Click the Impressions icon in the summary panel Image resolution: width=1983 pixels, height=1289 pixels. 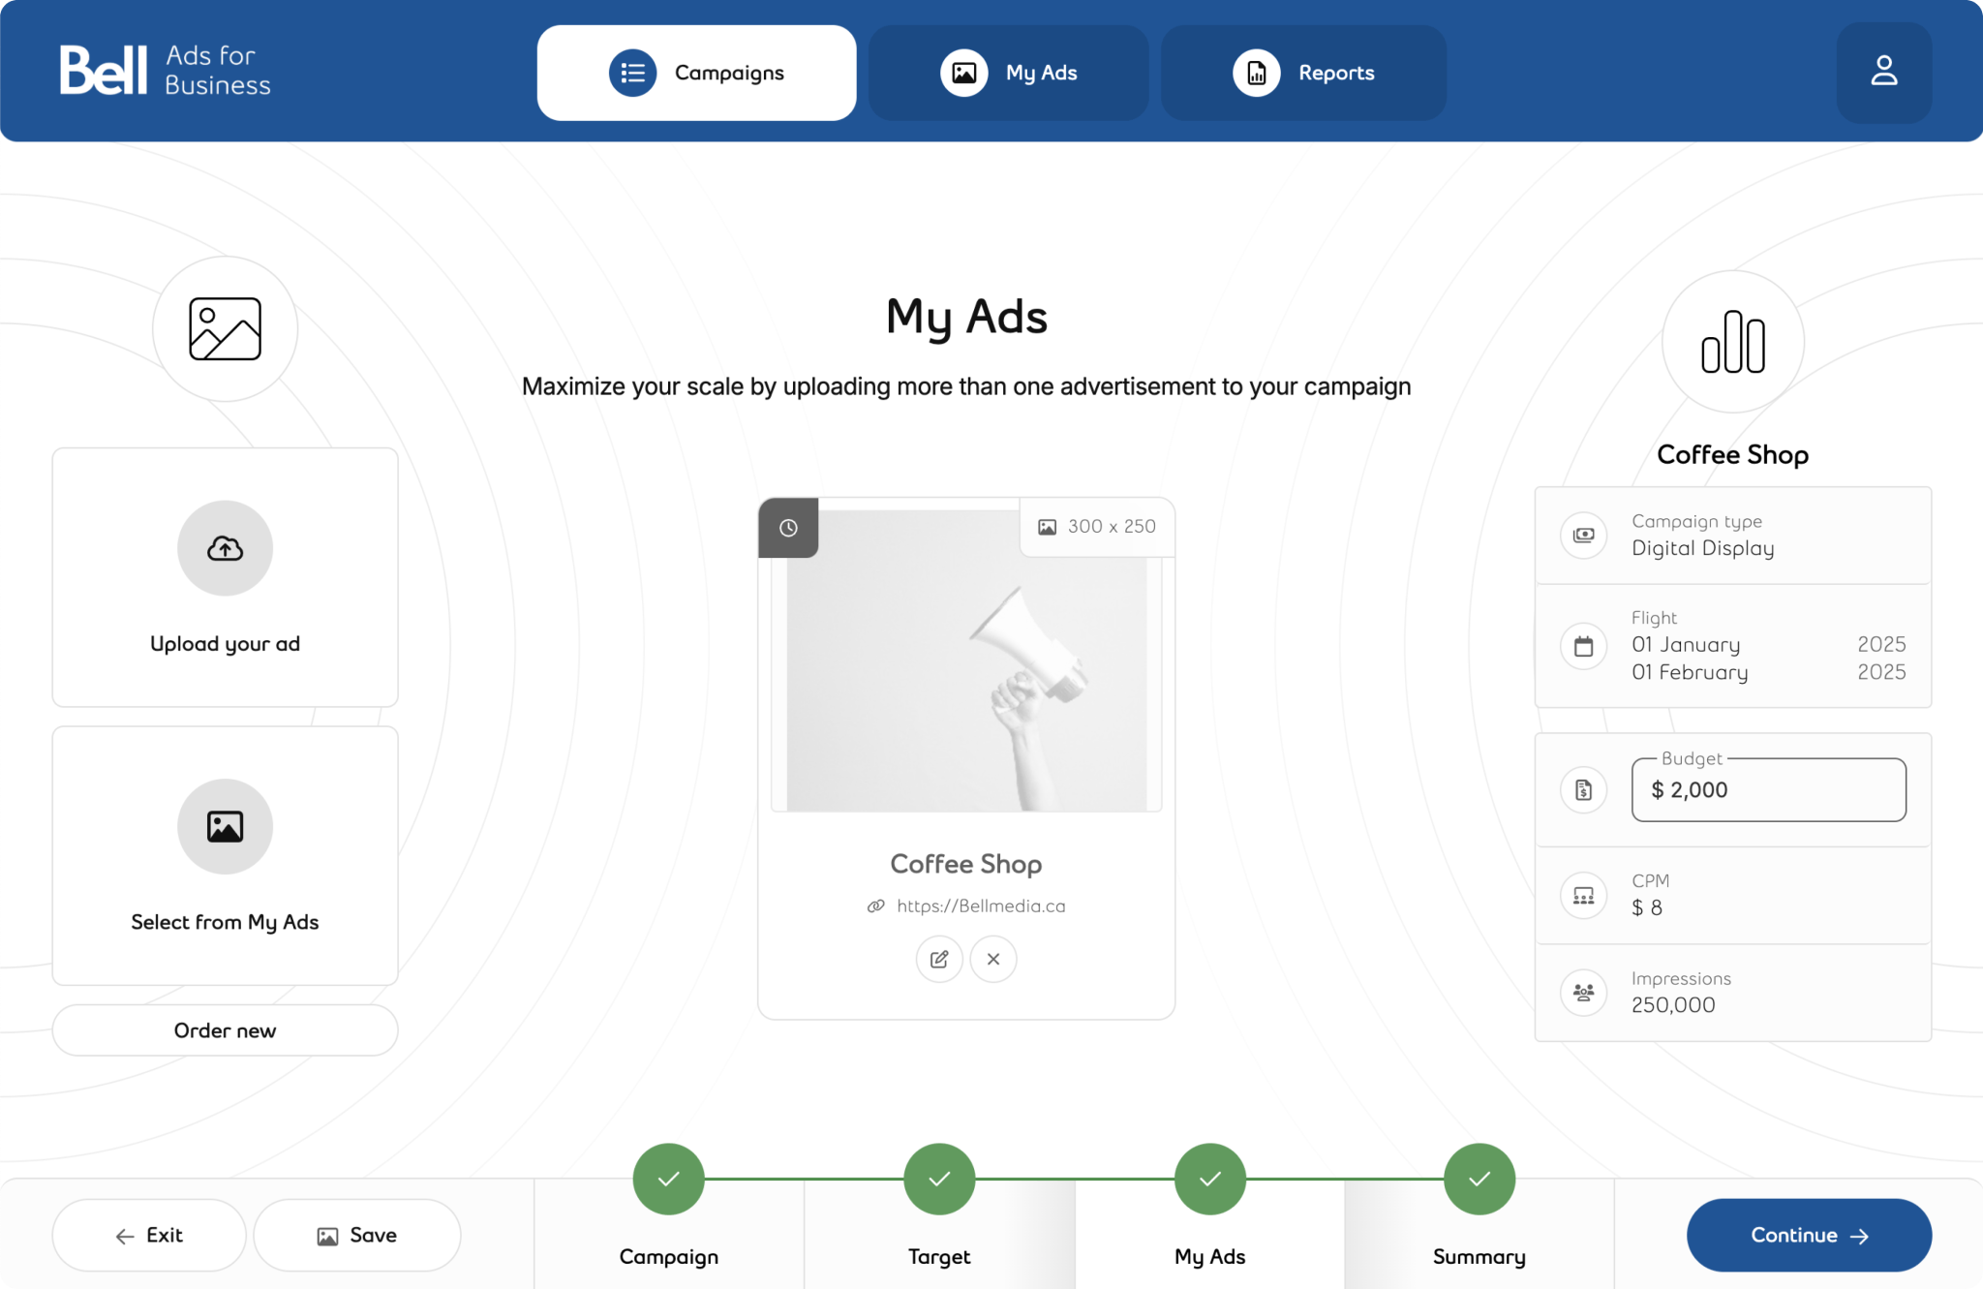[x=1584, y=992]
